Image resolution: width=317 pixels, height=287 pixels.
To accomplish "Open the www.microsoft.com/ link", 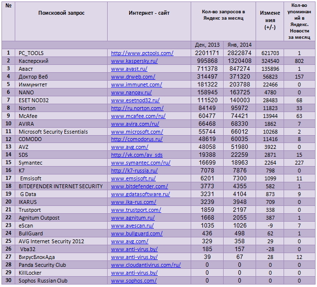I will [x=137, y=132].
